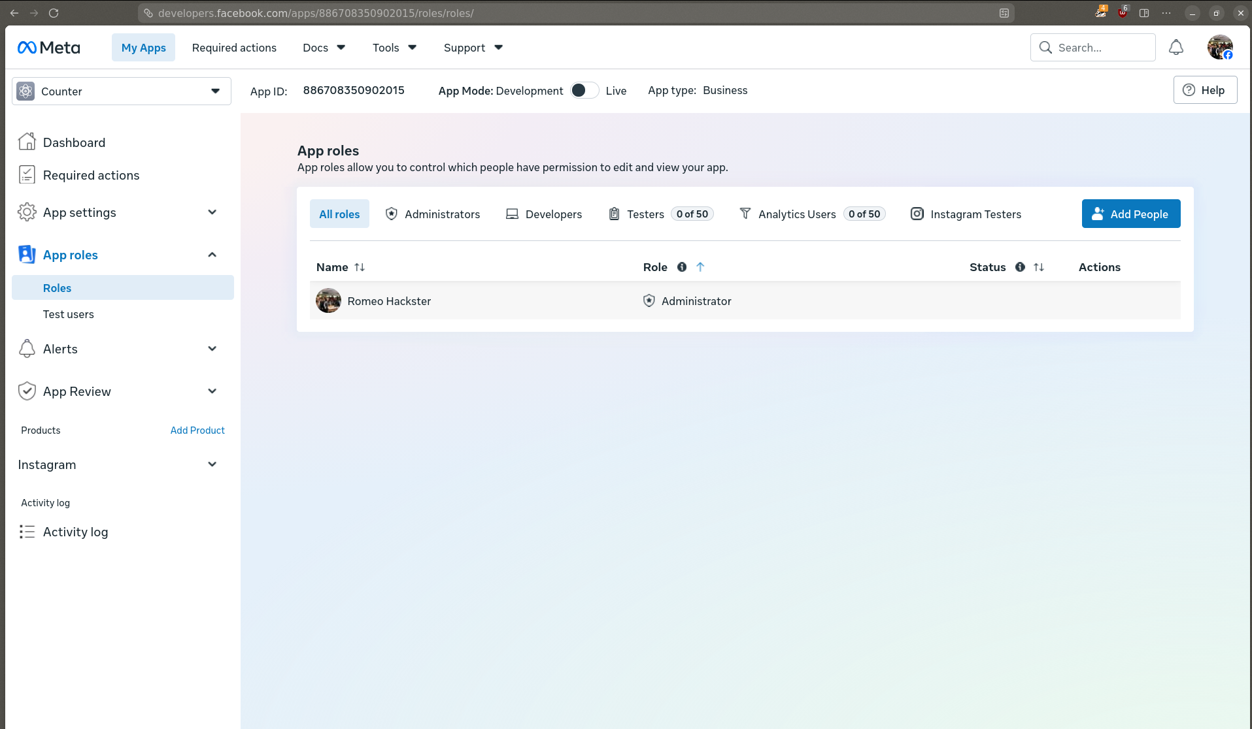Click the Add Product link
Screen dimensions: 1252x729
[197, 430]
